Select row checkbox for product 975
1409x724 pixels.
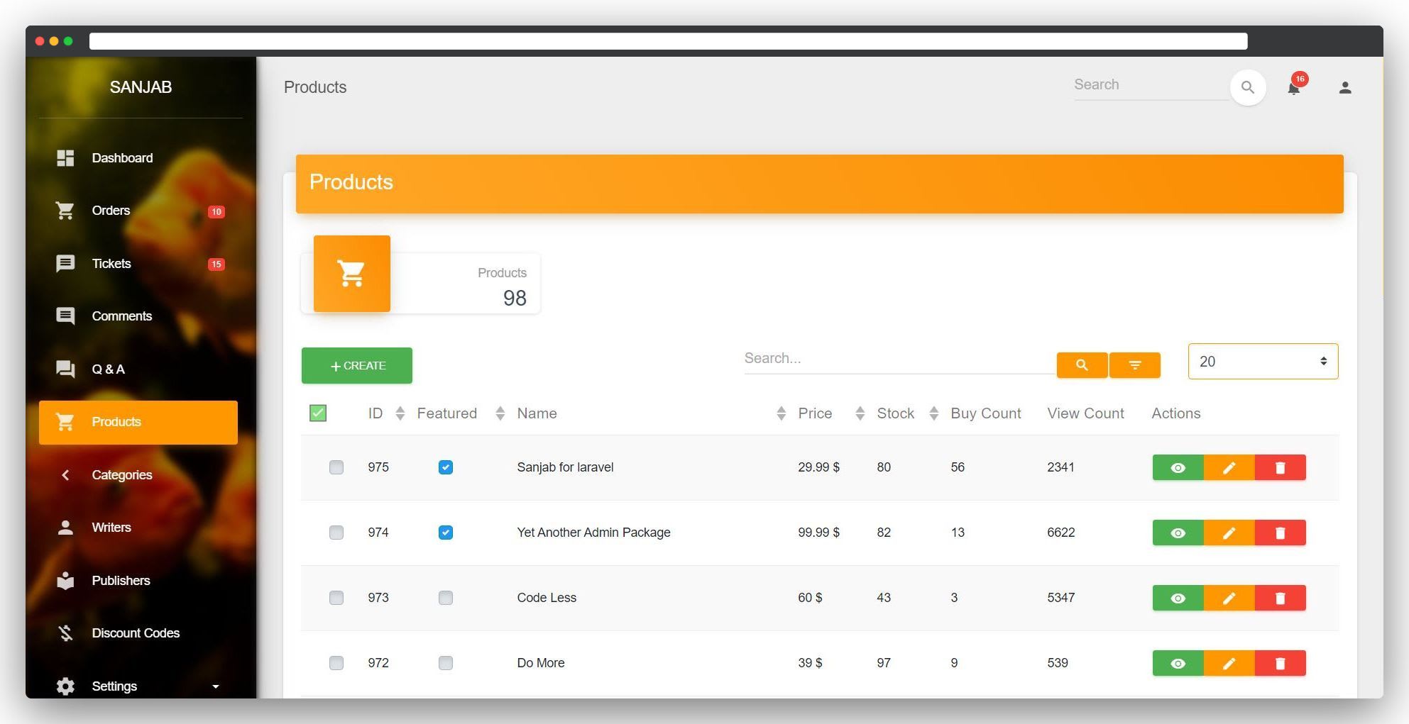(x=336, y=467)
